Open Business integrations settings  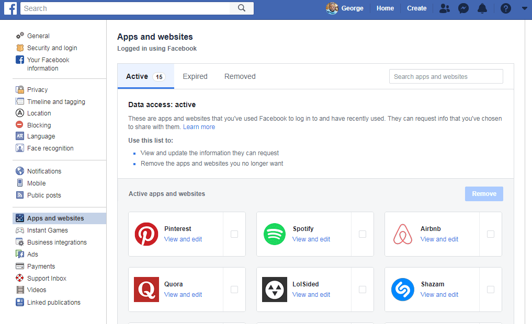coord(56,242)
